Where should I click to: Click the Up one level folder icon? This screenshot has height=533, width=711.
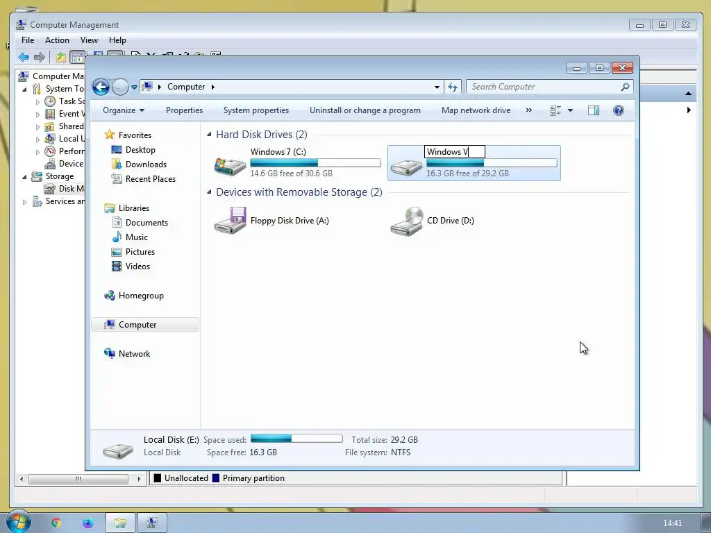pyautogui.click(x=61, y=57)
